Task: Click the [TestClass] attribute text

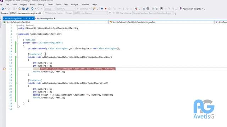Action: click(30, 40)
